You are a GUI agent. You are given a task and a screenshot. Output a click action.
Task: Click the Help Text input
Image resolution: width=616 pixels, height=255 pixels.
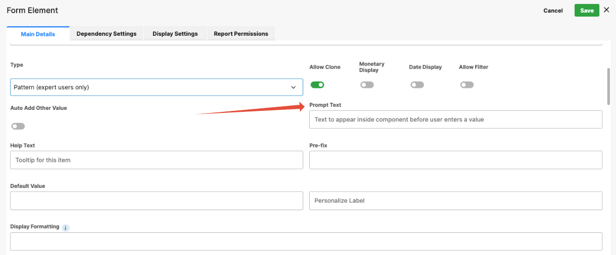coord(157,160)
